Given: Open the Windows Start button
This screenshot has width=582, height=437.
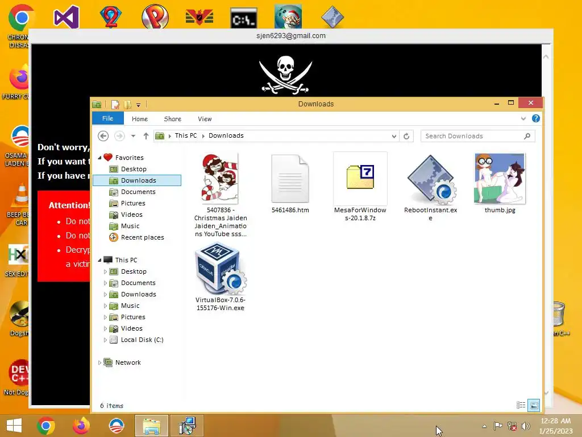Looking at the screenshot, I should click(14, 426).
